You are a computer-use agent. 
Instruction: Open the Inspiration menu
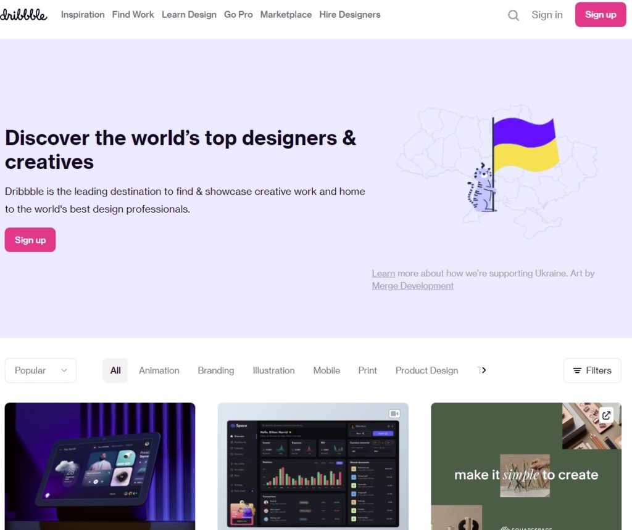tap(83, 15)
